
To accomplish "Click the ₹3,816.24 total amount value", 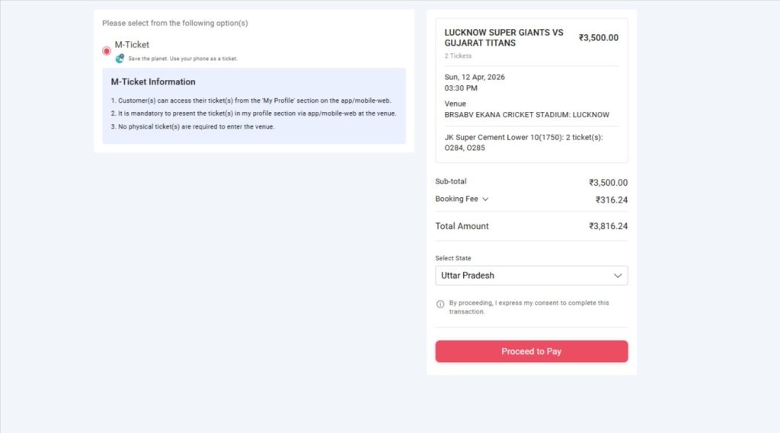I will tap(608, 226).
